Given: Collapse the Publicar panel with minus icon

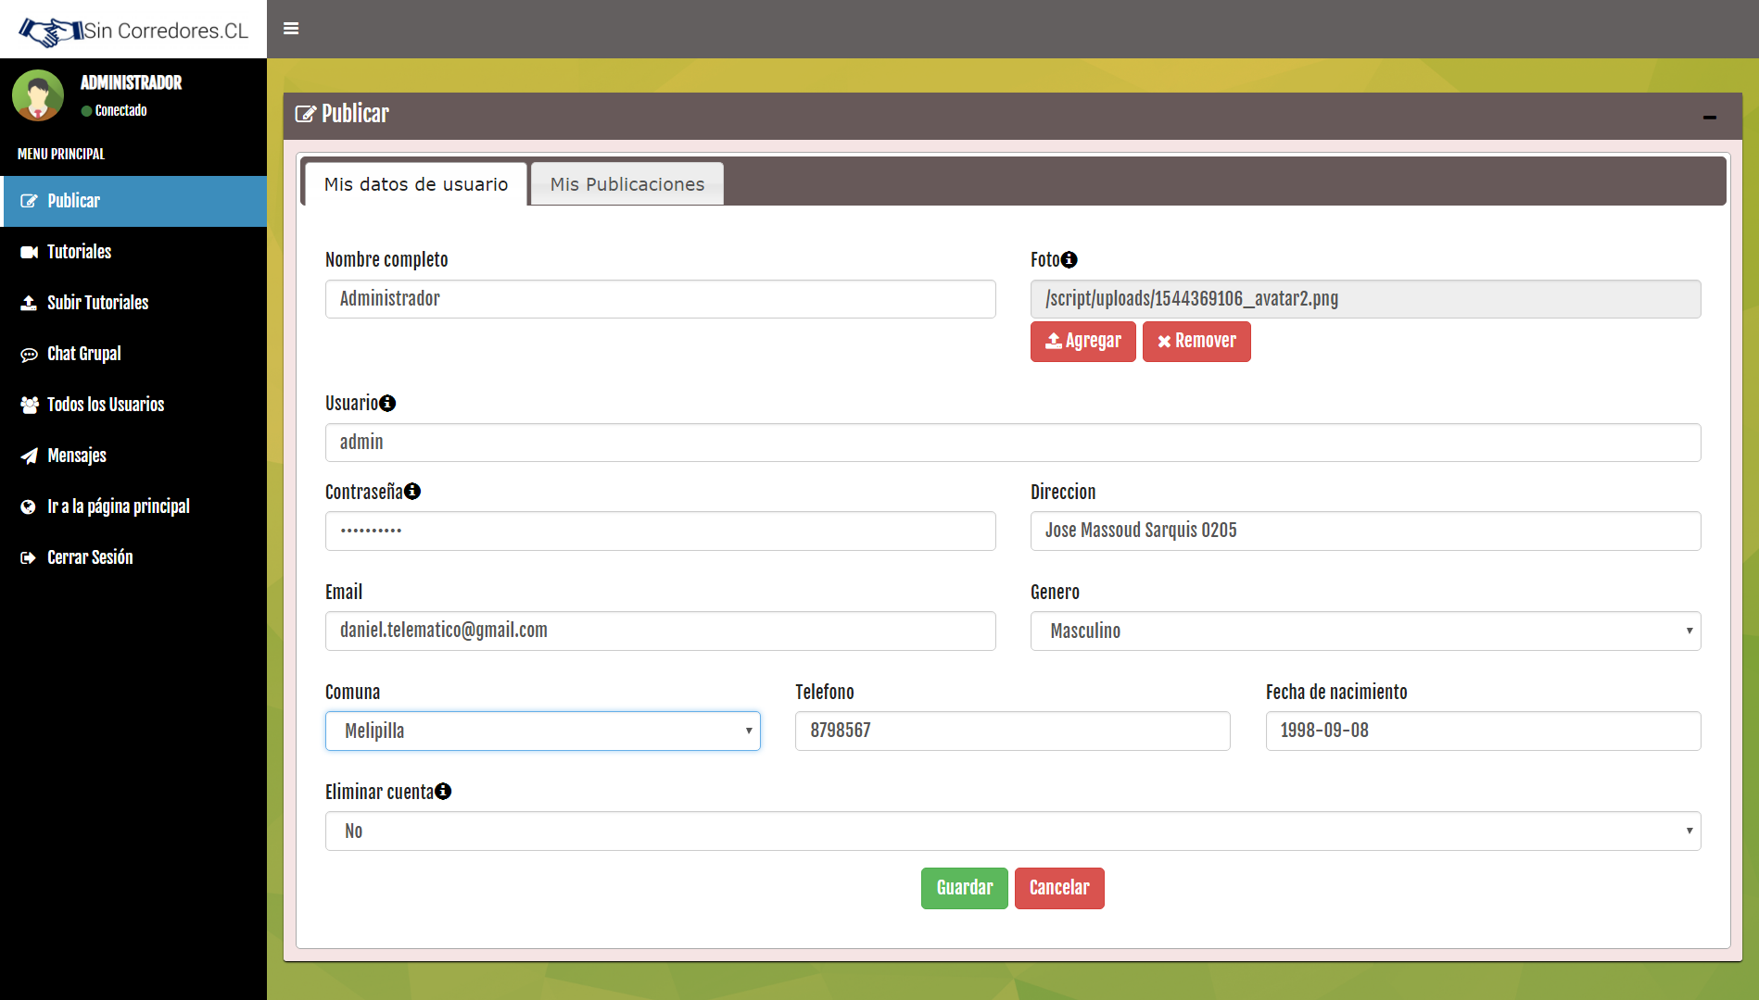Looking at the screenshot, I should (x=1709, y=118).
